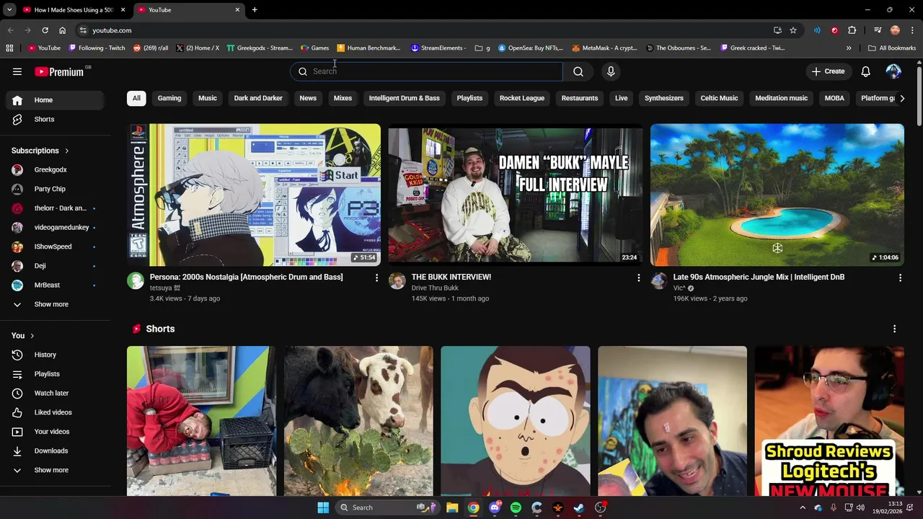
Task: Open Greekgodx subscription channel
Action: point(56,169)
